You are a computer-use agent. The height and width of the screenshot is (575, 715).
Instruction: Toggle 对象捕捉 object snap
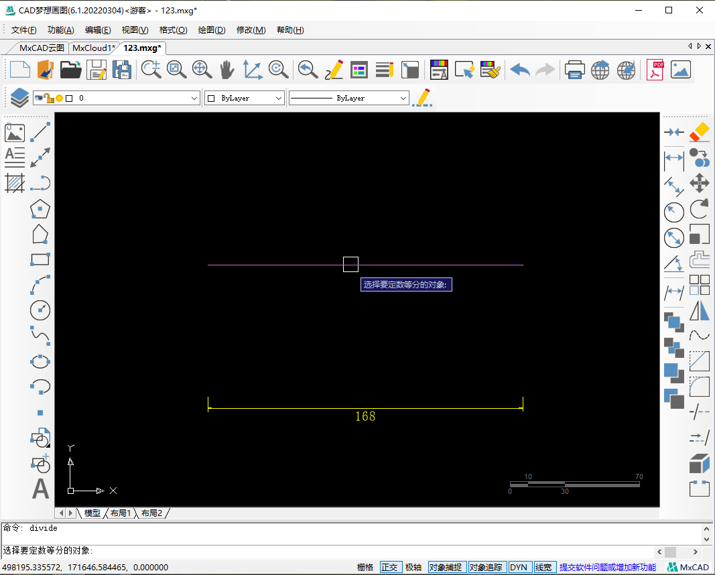click(x=446, y=568)
